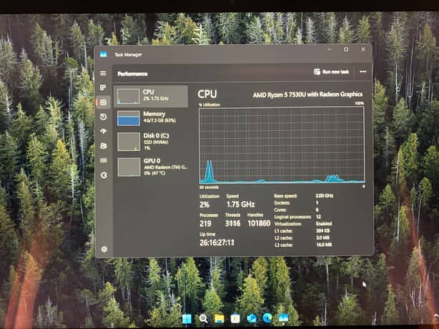Click the Base speed 2.00 GHz value

pos(324,196)
